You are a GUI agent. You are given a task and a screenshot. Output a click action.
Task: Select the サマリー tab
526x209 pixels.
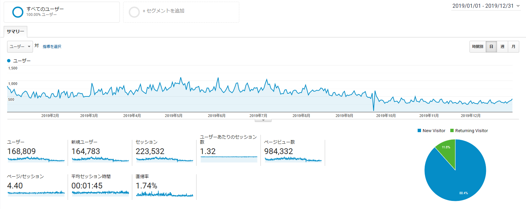click(x=15, y=31)
